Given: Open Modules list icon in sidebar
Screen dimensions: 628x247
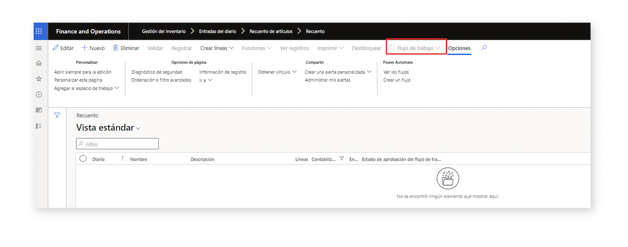Looking at the screenshot, I should coord(39,126).
